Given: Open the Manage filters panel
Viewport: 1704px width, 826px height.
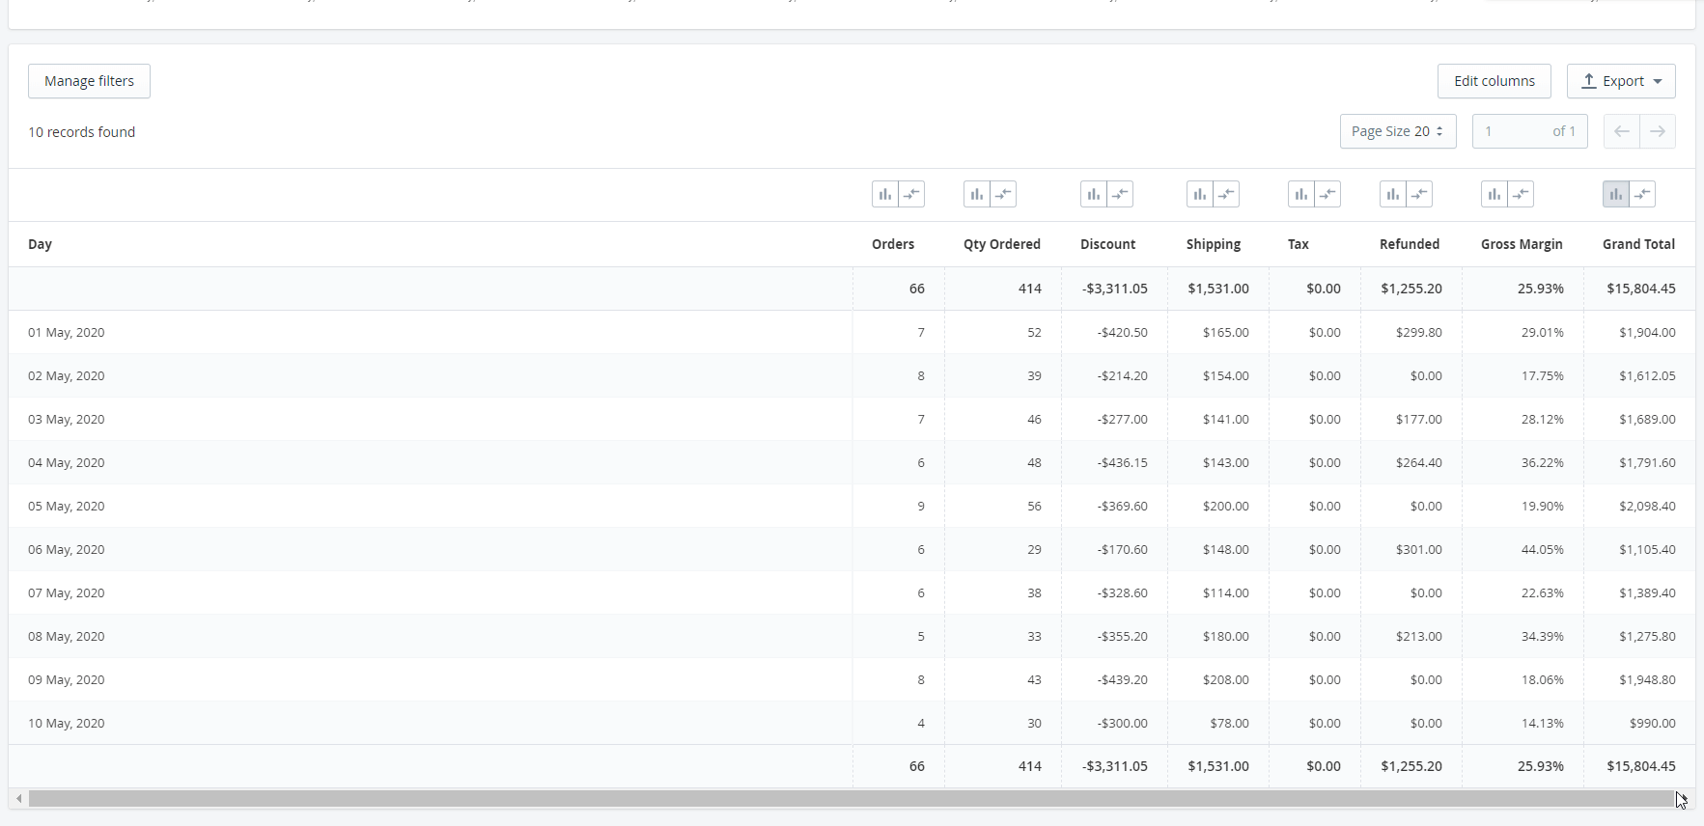Looking at the screenshot, I should [x=89, y=81].
